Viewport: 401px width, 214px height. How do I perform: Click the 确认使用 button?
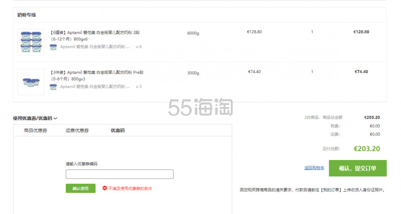pyautogui.click(x=81, y=188)
